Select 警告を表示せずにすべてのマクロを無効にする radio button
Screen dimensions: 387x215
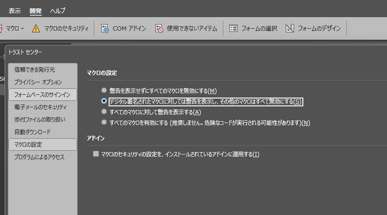(104, 91)
